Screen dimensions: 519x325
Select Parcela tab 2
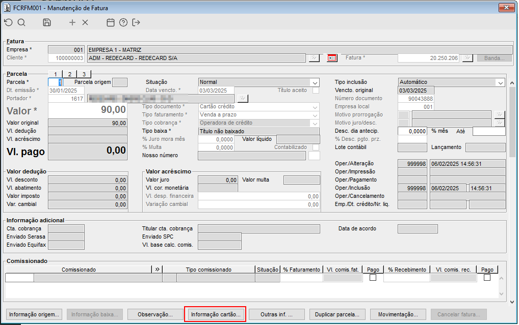(x=69, y=74)
